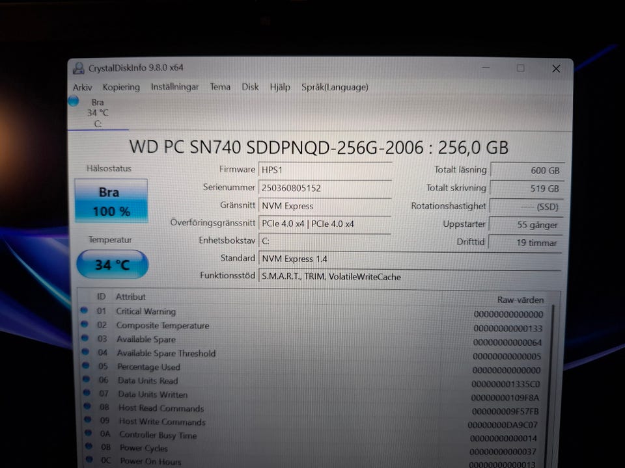Click the status dot for Composite Temperature
The height and width of the screenshot is (468, 625).
pos(85,324)
